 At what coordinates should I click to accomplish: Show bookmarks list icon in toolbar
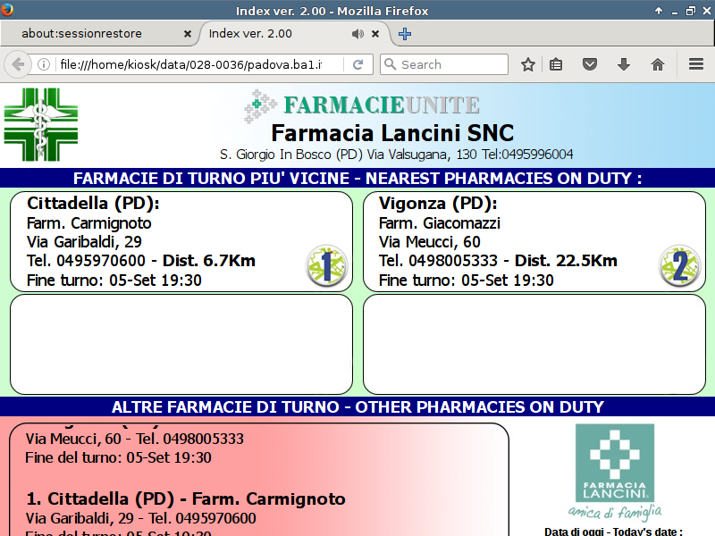pyautogui.click(x=556, y=64)
